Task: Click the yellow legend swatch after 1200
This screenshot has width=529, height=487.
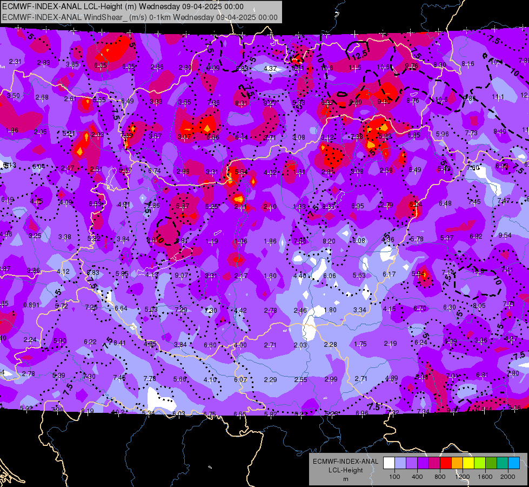Action: [468, 463]
